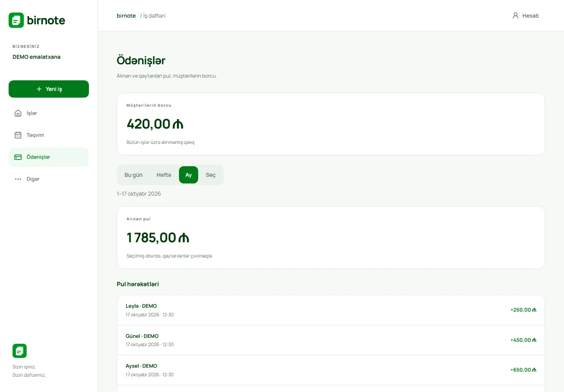Click the Yeni iş button

point(49,89)
